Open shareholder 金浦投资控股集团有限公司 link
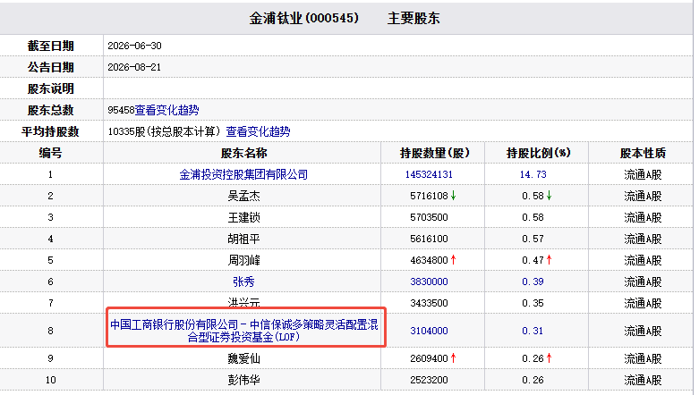This screenshot has height=395, width=699. (243, 174)
